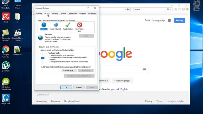
Task: Choose the English language link
Action: [x=124, y=89]
